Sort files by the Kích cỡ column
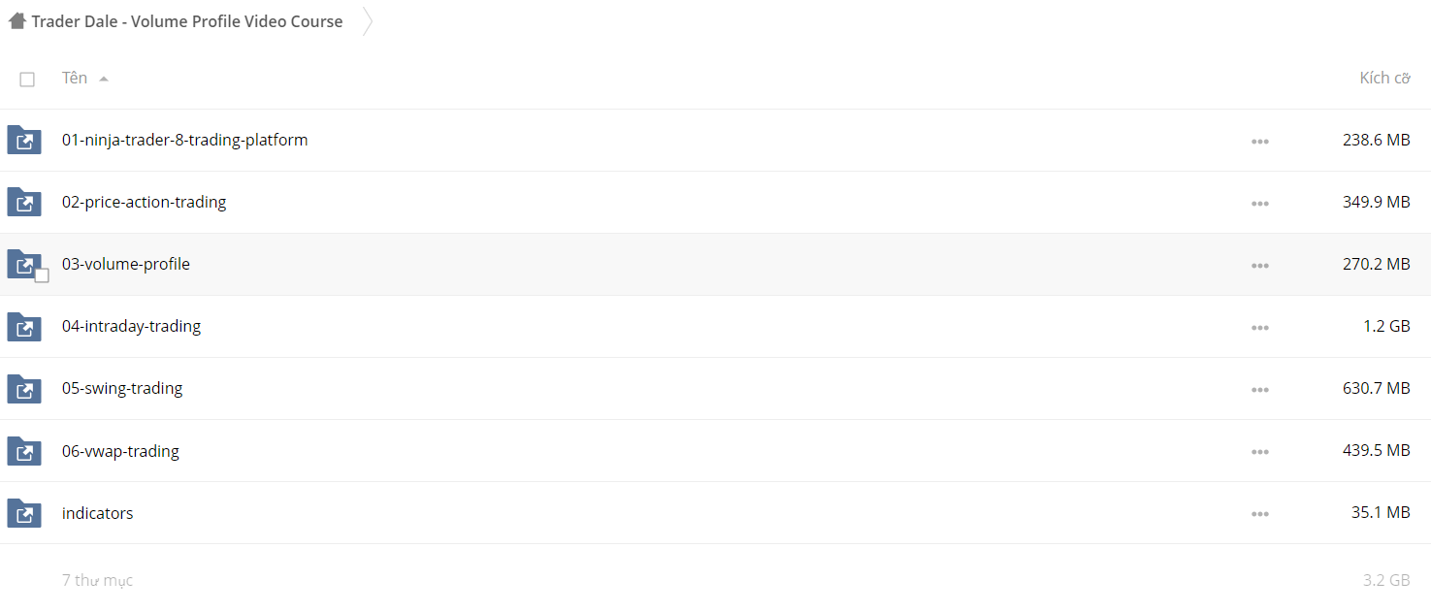The width and height of the screenshot is (1431, 613). [1384, 79]
